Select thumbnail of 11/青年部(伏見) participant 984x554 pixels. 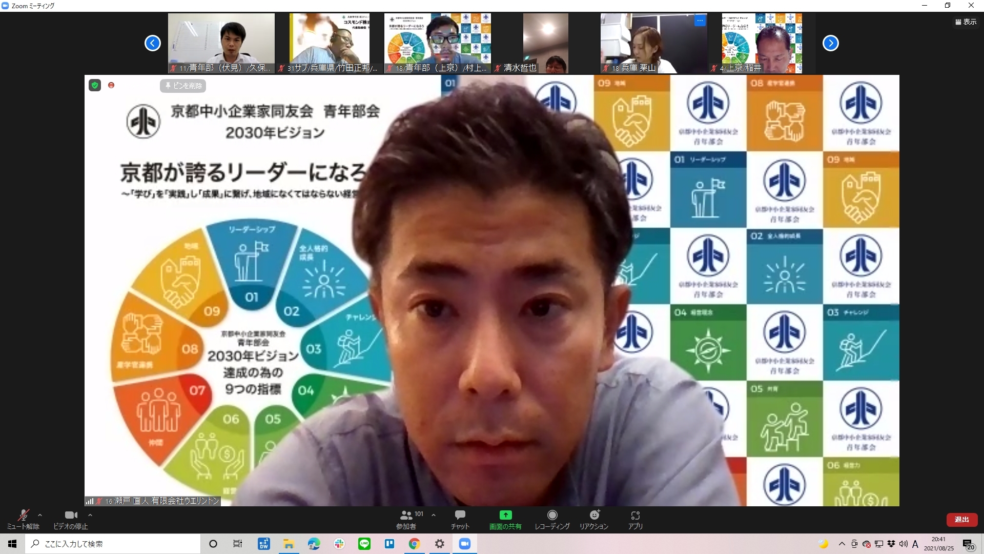(221, 43)
